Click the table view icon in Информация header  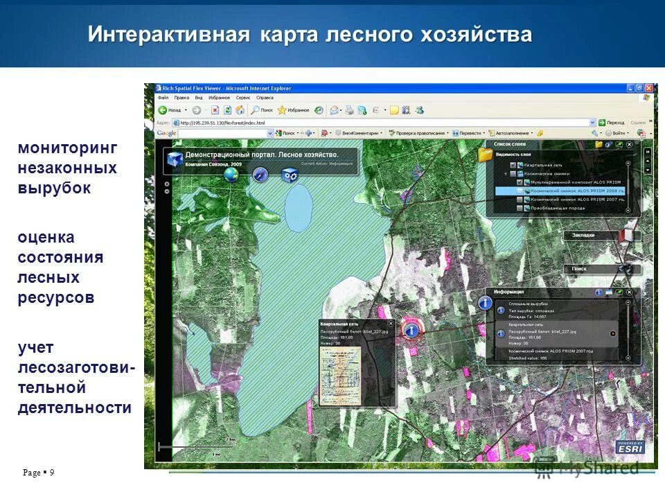point(609,292)
